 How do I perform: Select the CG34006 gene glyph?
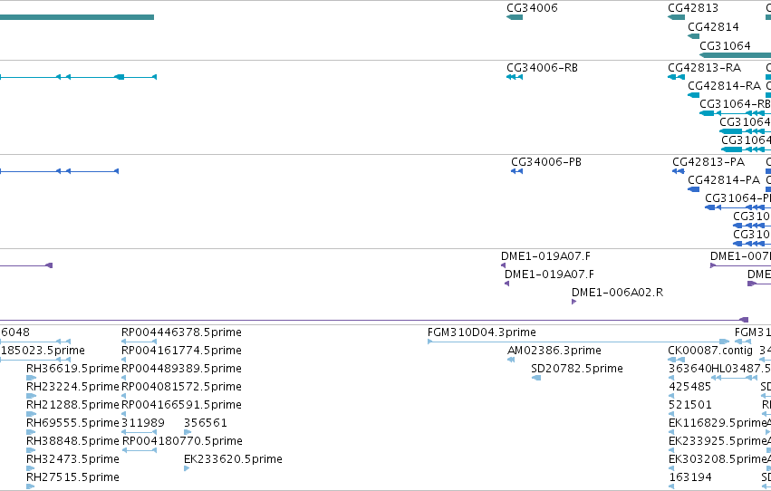pyautogui.click(x=515, y=17)
